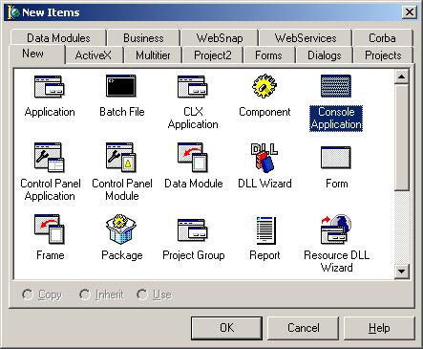
Task: Close the New Items dialog
Action: [409, 12]
